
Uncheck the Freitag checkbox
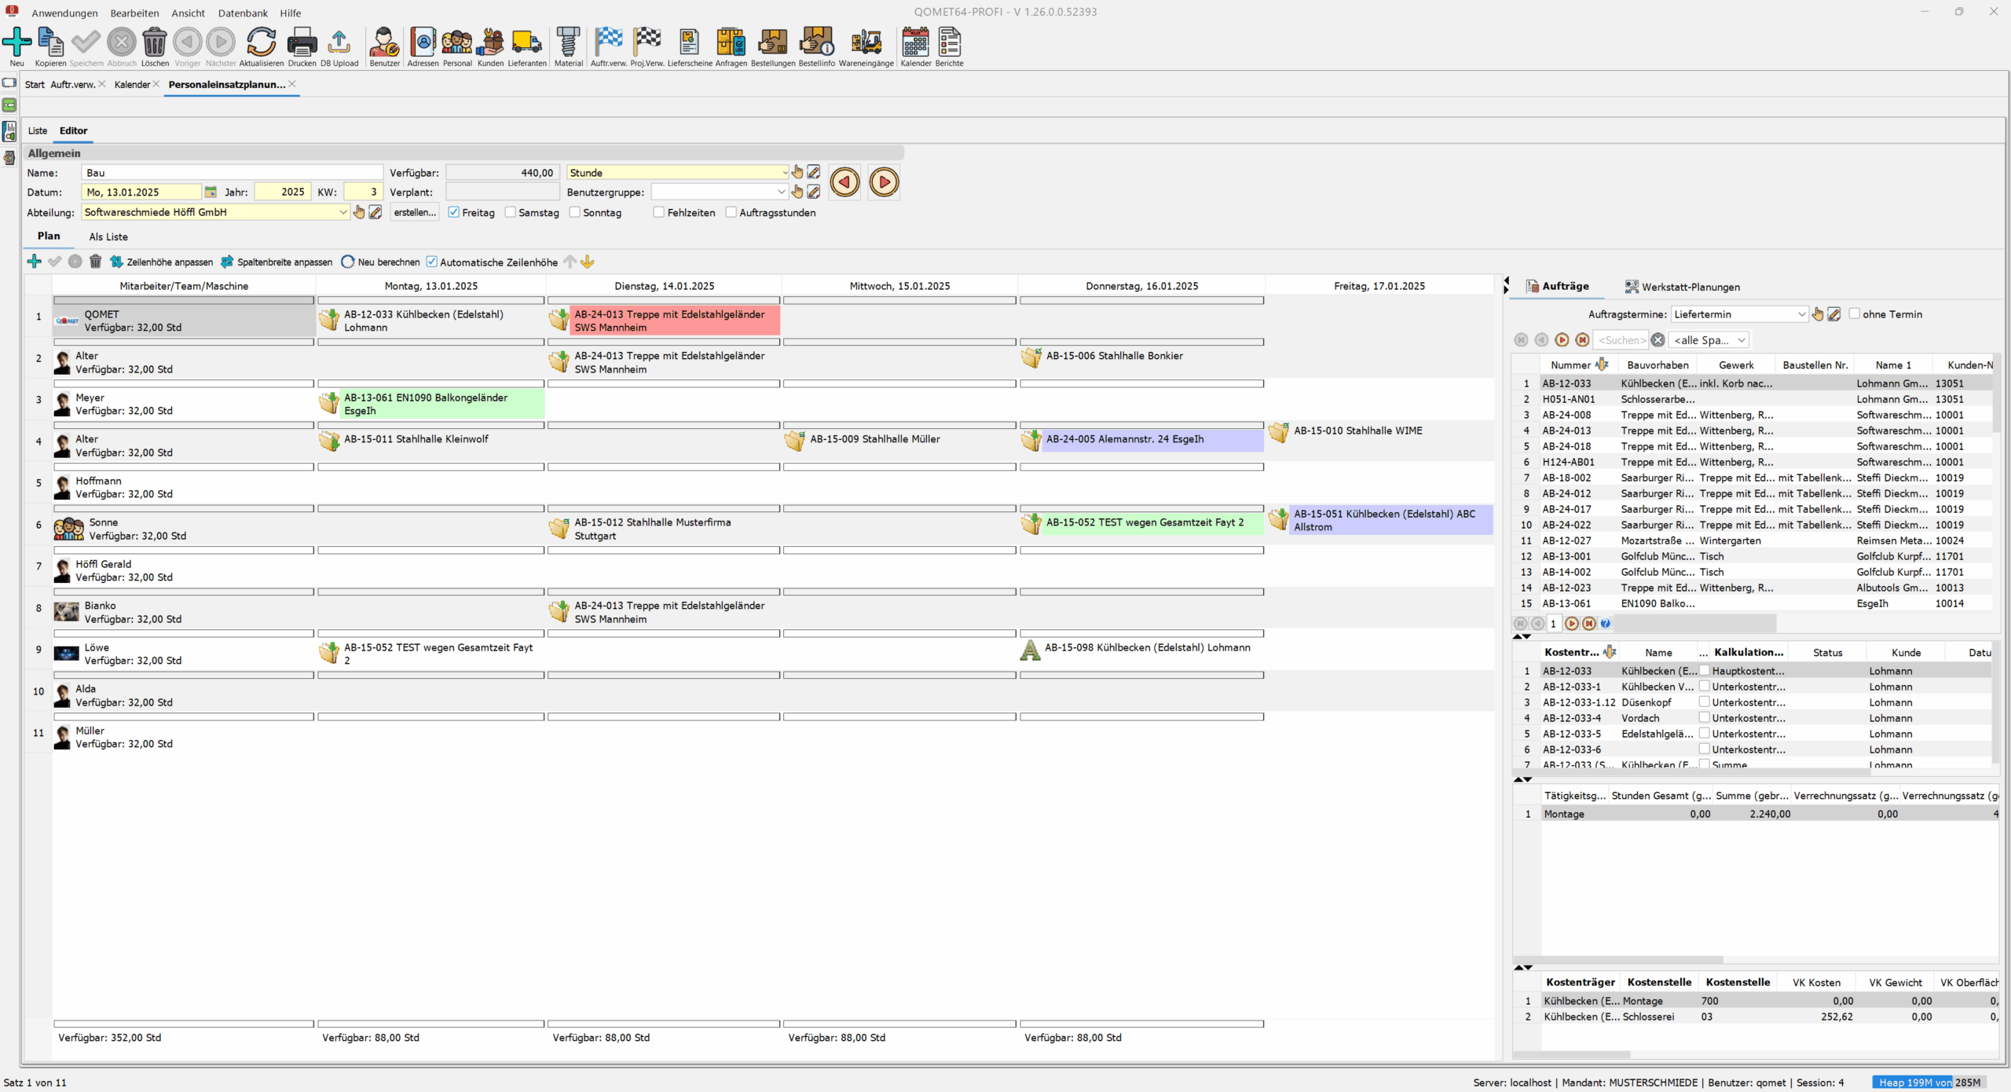(x=454, y=212)
